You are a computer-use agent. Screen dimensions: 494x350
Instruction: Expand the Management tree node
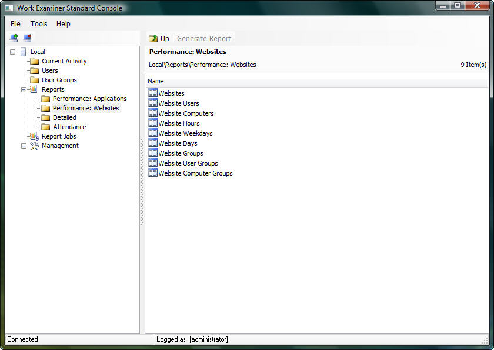pyautogui.click(x=24, y=146)
